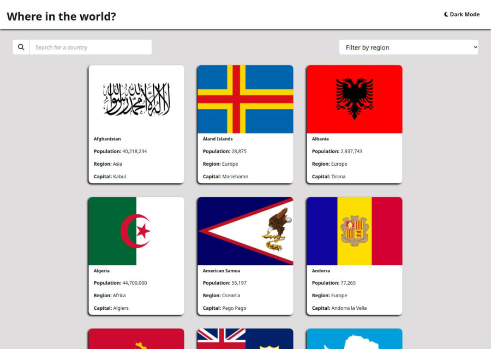The width and height of the screenshot is (491, 349).
Task: Click the Andorra country name
Action: tap(321, 271)
